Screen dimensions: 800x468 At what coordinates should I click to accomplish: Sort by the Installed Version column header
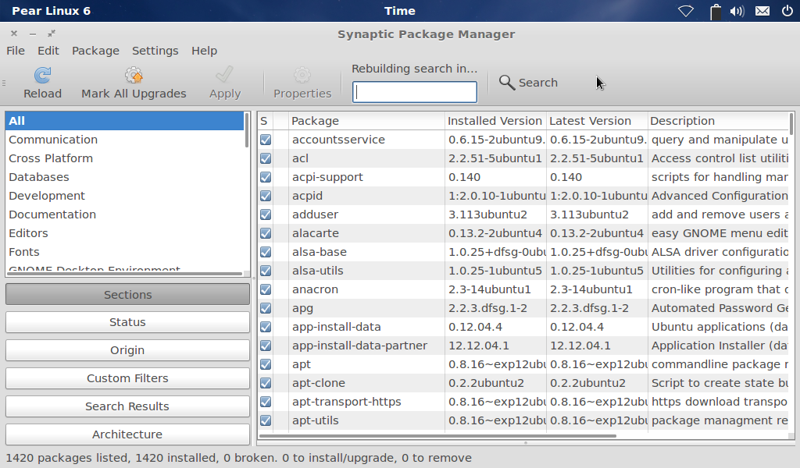tap(495, 121)
